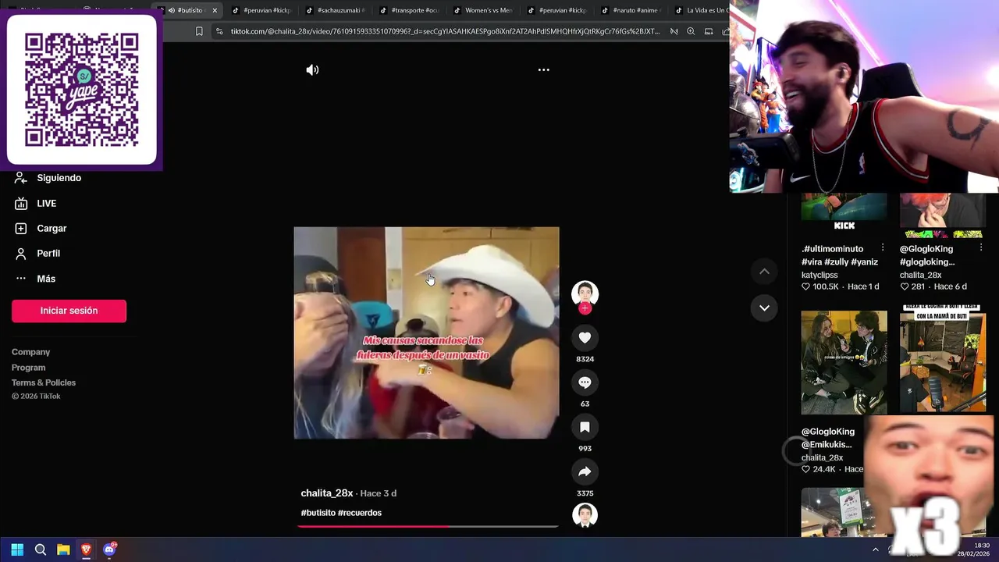Open the three-dot video options menu
Viewport: 999px width, 562px height.
(x=544, y=70)
